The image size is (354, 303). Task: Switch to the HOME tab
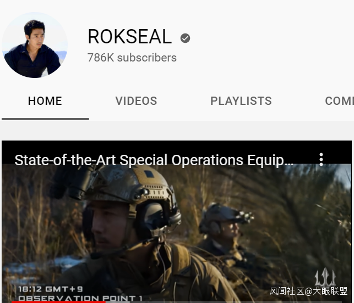(45, 101)
